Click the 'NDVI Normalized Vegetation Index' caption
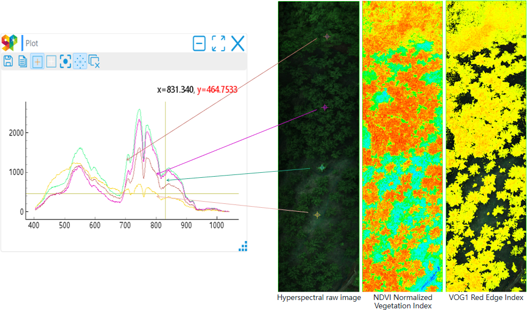Screen dimensions: 527x310 tap(403, 302)
